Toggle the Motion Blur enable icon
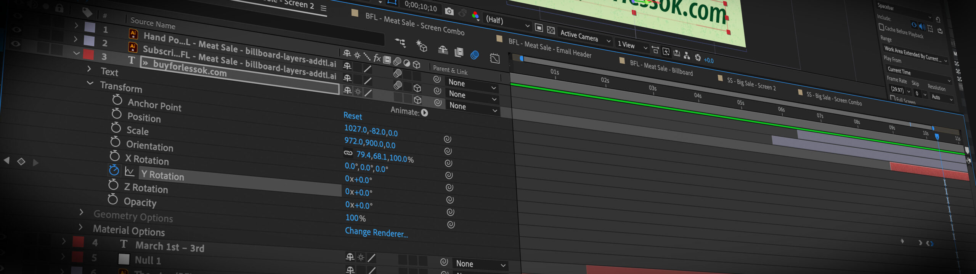 coord(474,55)
